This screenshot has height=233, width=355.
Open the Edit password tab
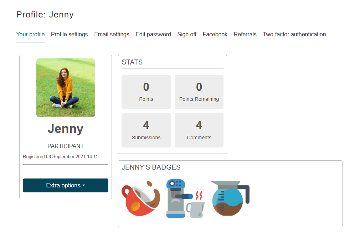tap(153, 35)
